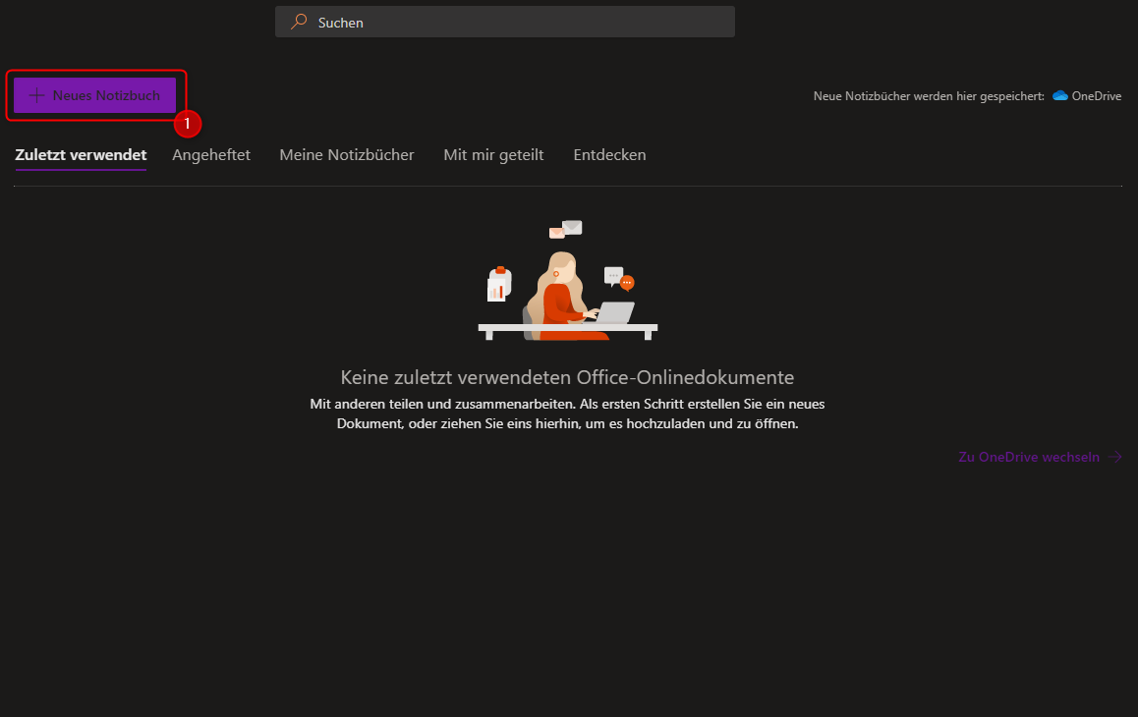Image resolution: width=1138 pixels, height=717 pixels.
Task: Go to the Meine Notizbücher tab
Action: [x=347, y=155]
